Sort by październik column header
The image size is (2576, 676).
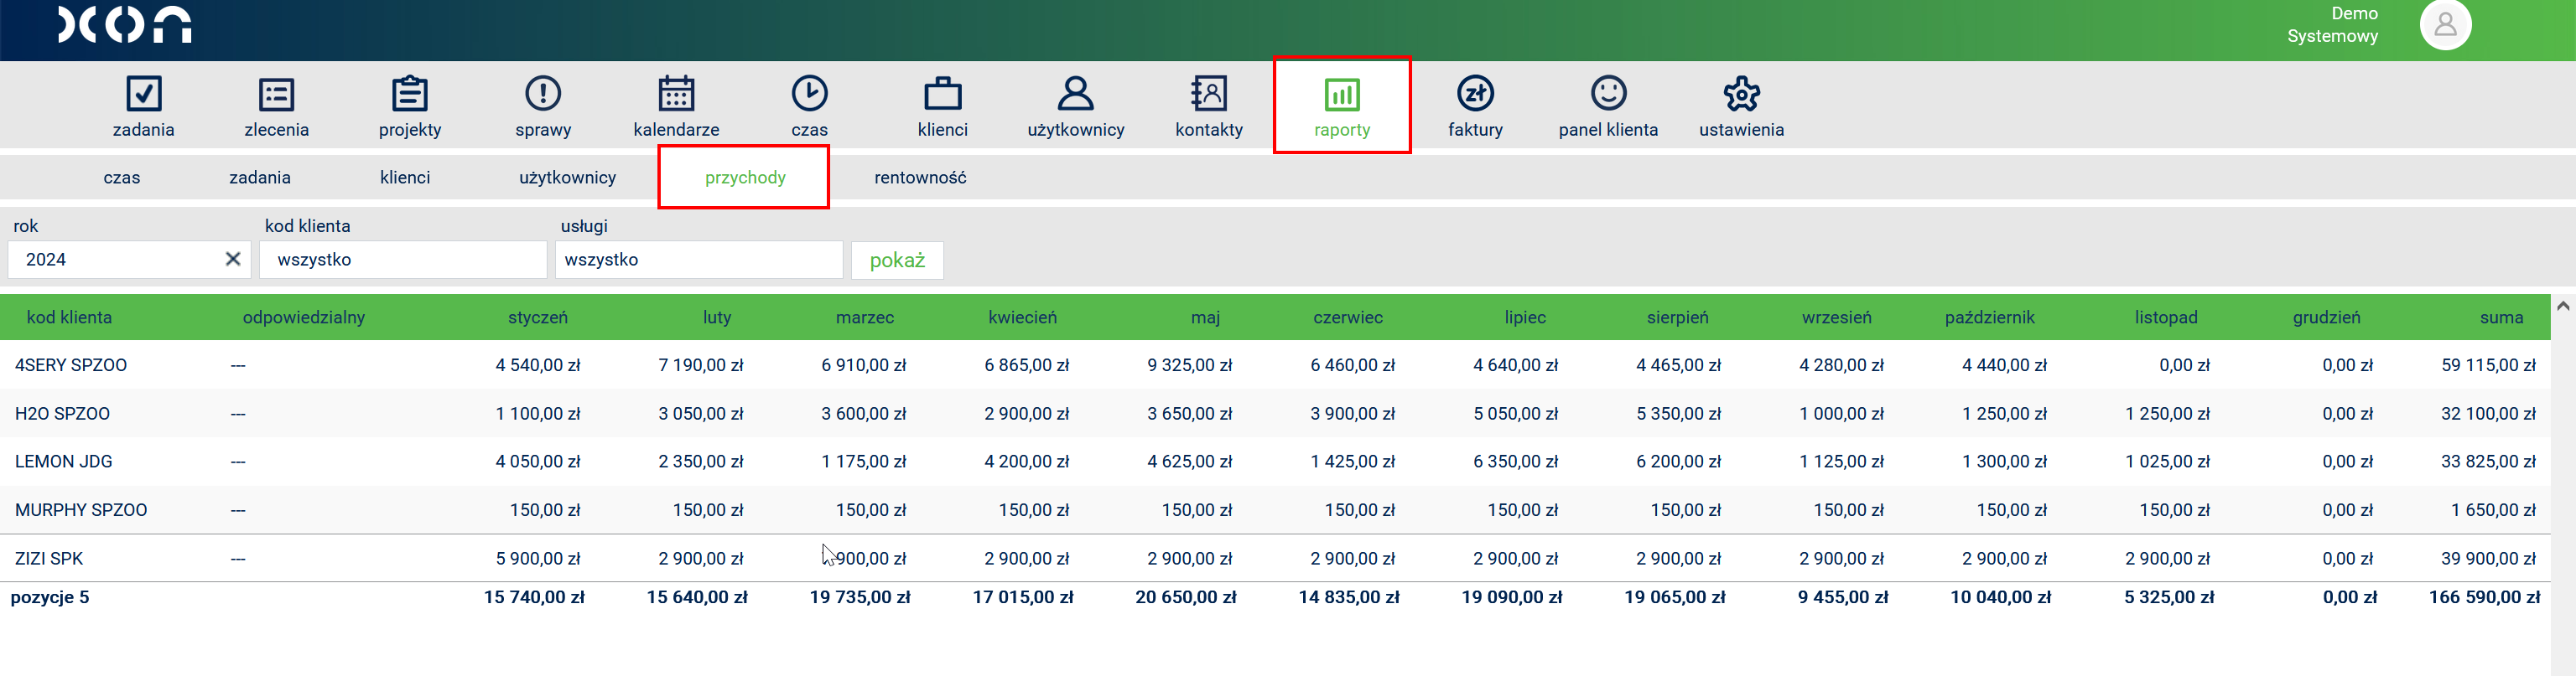[1990, 317]
